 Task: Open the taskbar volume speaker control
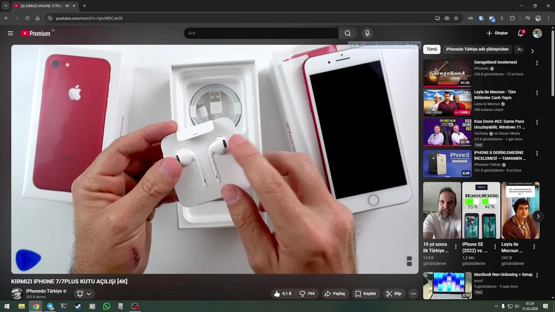pos(517,306)
